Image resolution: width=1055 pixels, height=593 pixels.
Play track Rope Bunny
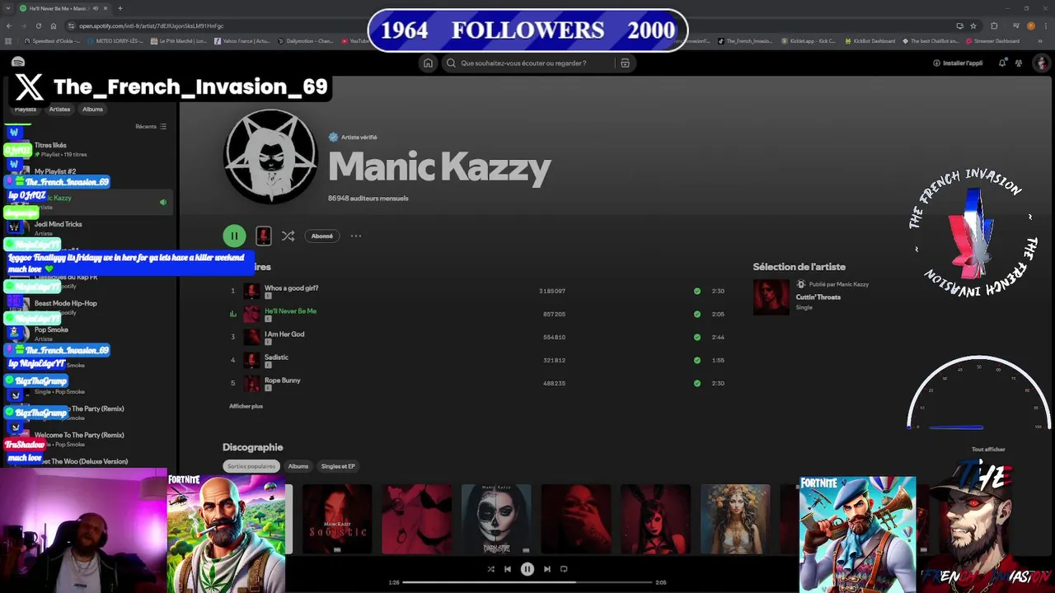(x=282, y=381)
